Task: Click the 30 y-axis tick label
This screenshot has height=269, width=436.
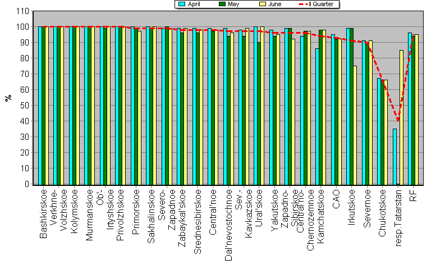Action: point(25,137)
